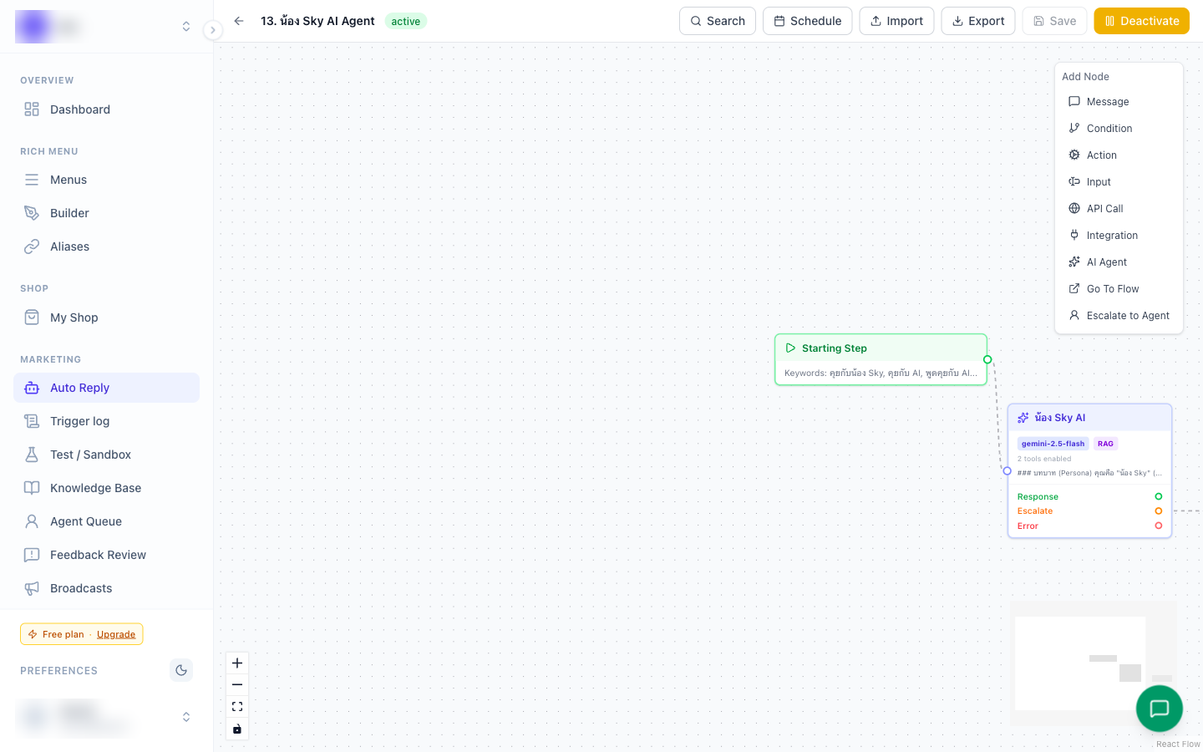This screenshot has height=752, width=1203.
Task: Open Aliases in sidebar
Action: [106, 246]
